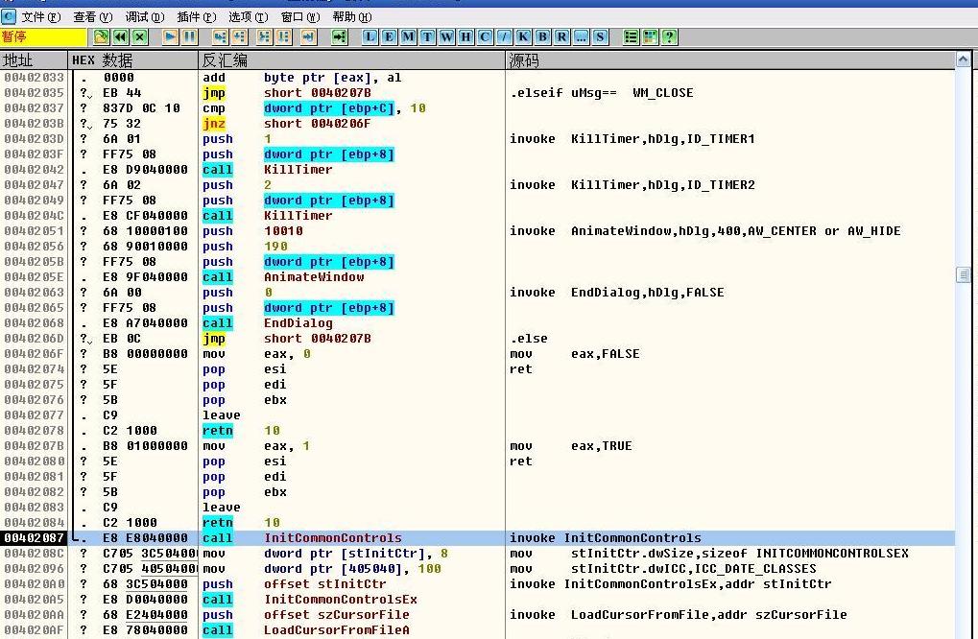Click the Step into toolbar icon

click(220, 36)
